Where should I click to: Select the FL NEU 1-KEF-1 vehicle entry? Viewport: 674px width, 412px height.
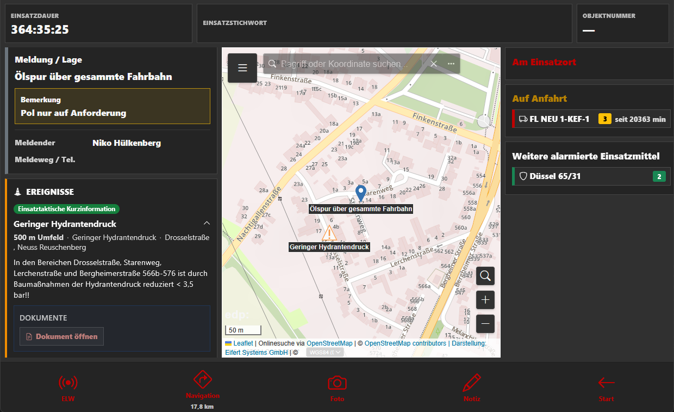591,119
